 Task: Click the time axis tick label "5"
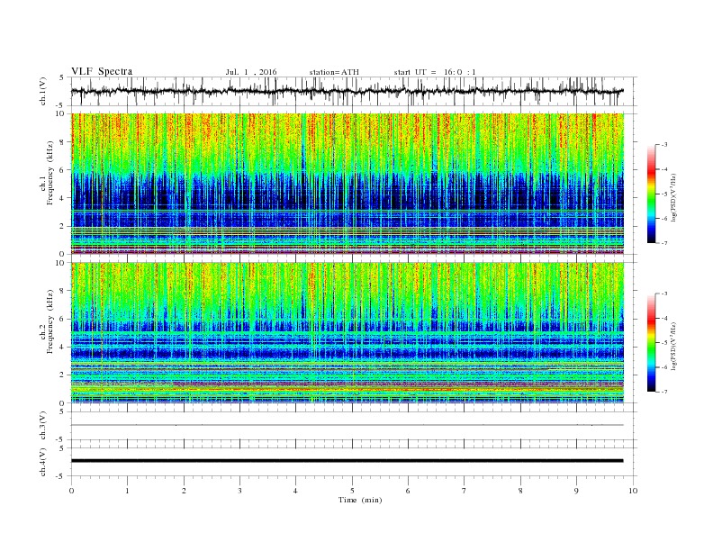pyautogui.click(x=352, y=491)
